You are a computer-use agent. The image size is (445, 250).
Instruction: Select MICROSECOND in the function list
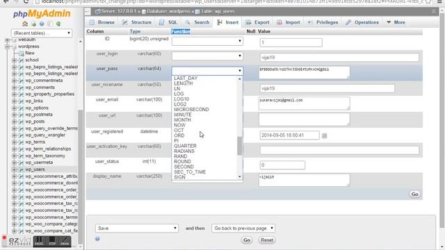point(191,110)
